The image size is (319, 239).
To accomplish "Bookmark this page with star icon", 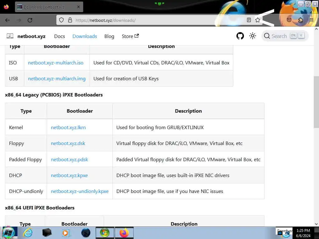I will 258,20.
